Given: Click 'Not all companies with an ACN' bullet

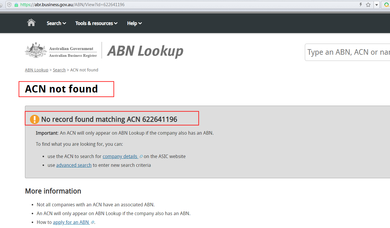Looking at the screenshot, I should point(95,205).
